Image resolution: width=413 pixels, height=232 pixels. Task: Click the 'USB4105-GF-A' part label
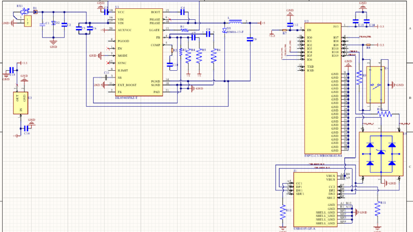305,229
